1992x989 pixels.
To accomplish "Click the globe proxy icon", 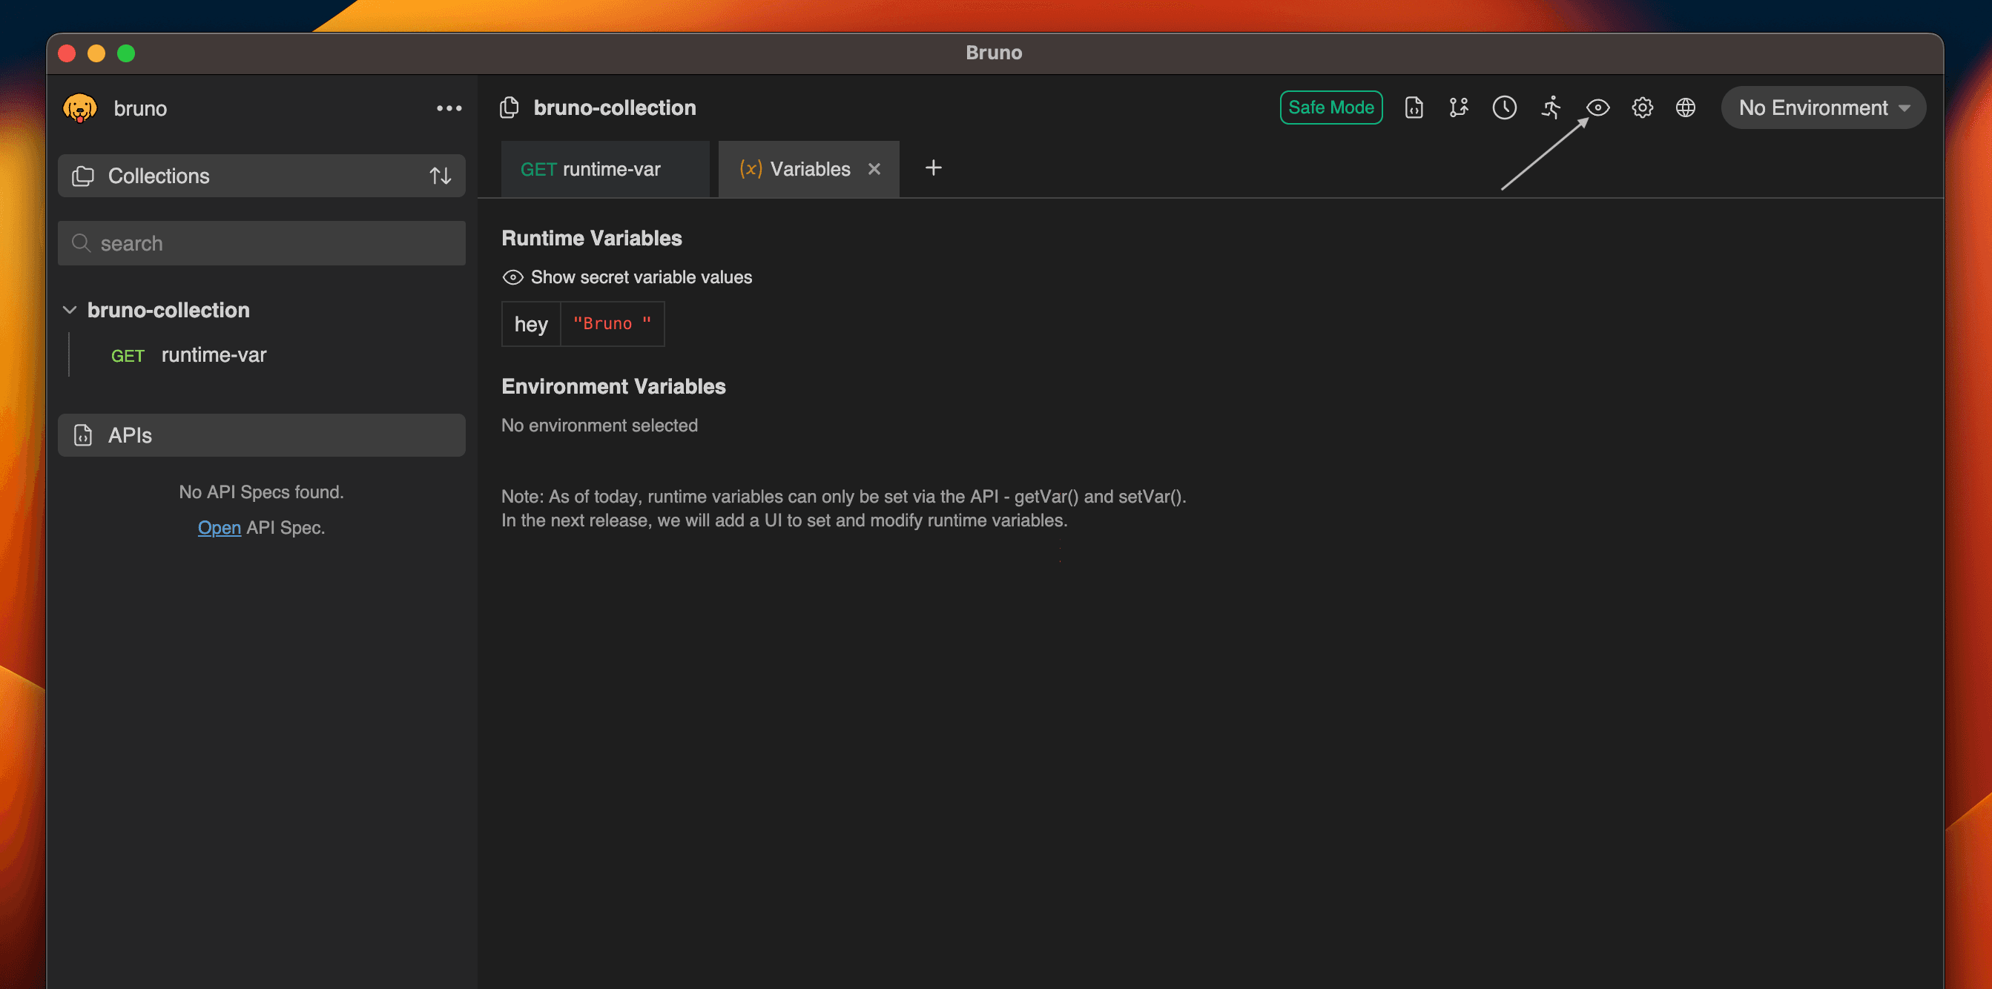I will pyautogui.click(x=1686, y=107).
